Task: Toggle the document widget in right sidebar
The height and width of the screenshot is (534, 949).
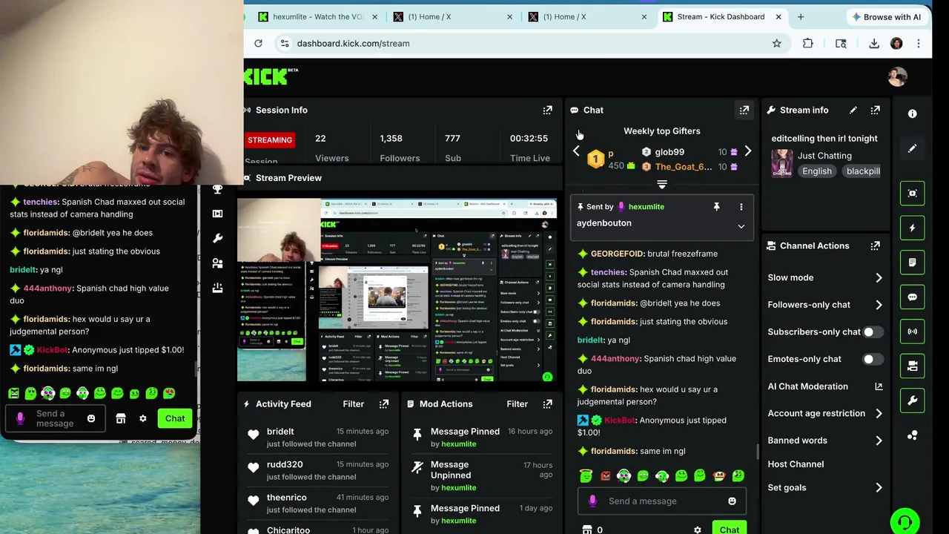Action: 912,262
